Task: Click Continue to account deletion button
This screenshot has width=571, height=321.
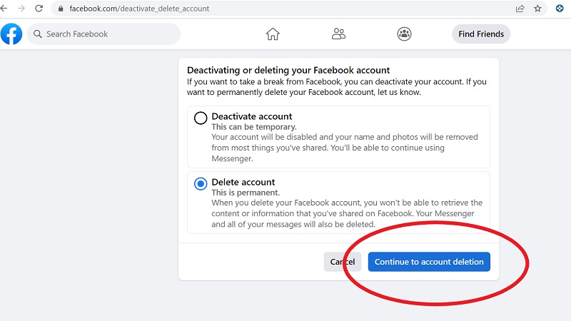Action: pyautogui.click(x=429, y=262)
